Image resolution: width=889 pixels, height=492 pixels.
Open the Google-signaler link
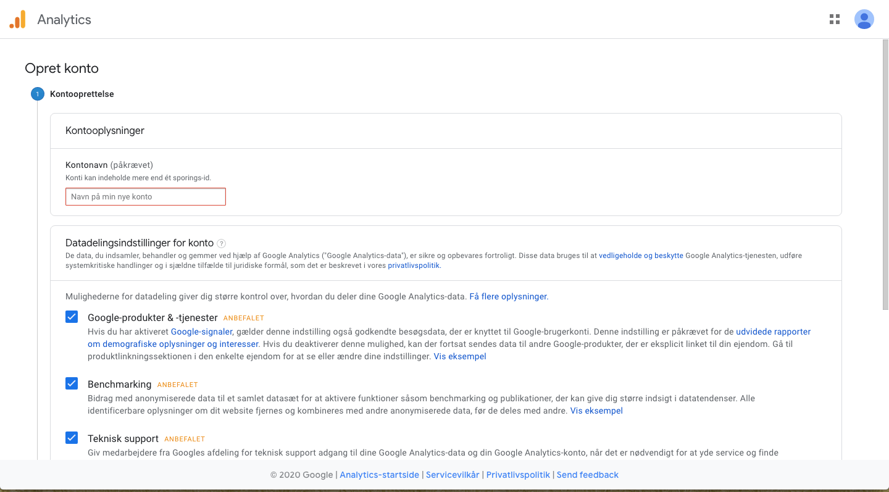(x=201, y=331)
